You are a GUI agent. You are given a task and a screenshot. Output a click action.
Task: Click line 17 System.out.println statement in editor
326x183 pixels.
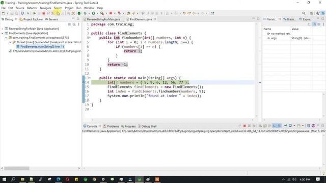click(x=154, y=96)
